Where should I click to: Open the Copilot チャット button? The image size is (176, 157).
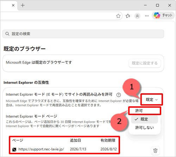click(x=163, y=15)
